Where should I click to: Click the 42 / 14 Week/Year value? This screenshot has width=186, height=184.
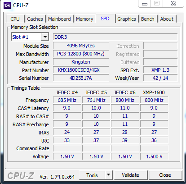[x=160, y=78]
